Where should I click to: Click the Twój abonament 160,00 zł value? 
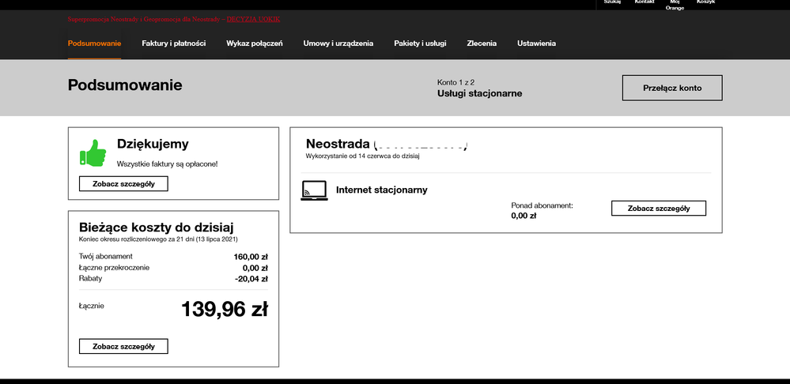[251, 257]
